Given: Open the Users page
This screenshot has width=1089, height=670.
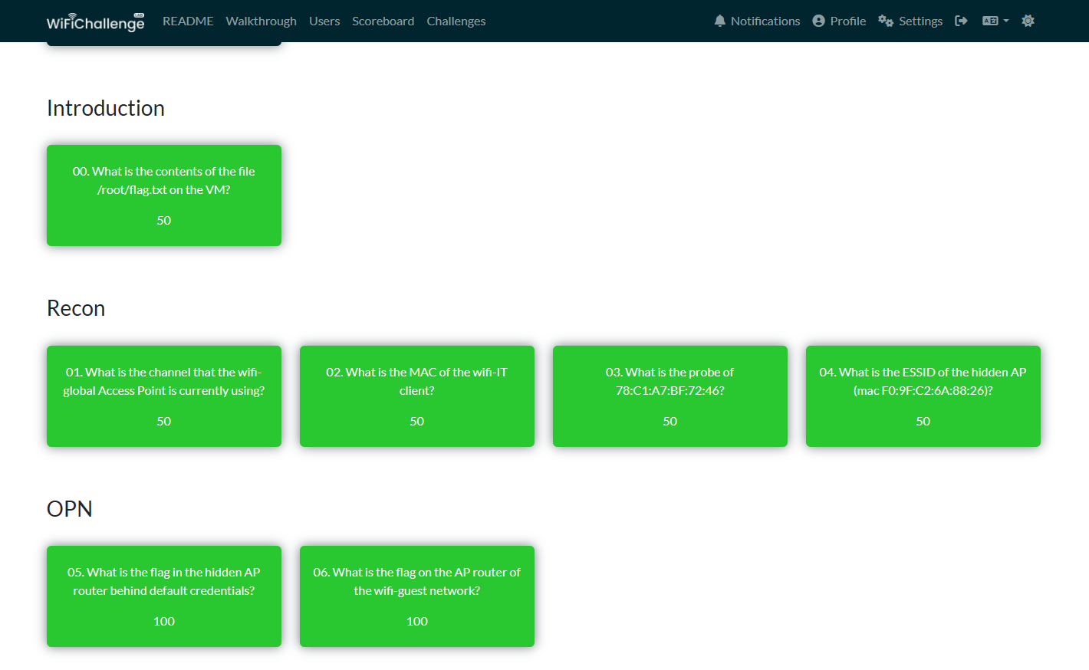Looking at the screenshot, I should coord(324,21).
